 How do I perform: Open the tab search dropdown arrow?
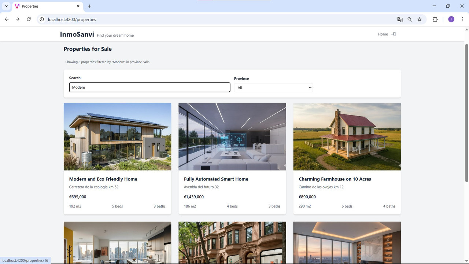coord(6,6)
